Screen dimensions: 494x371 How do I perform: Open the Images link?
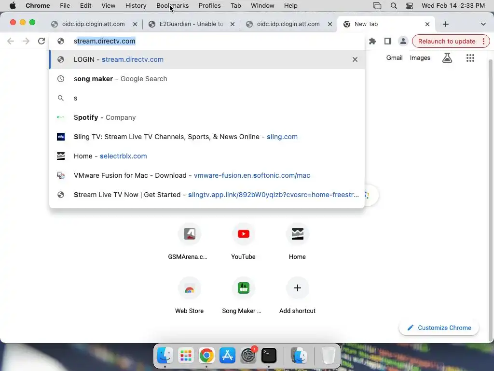(420, 58)
